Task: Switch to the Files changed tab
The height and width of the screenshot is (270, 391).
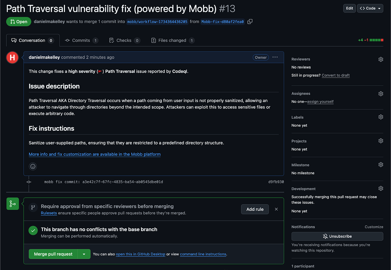Action: pos(173,40)
